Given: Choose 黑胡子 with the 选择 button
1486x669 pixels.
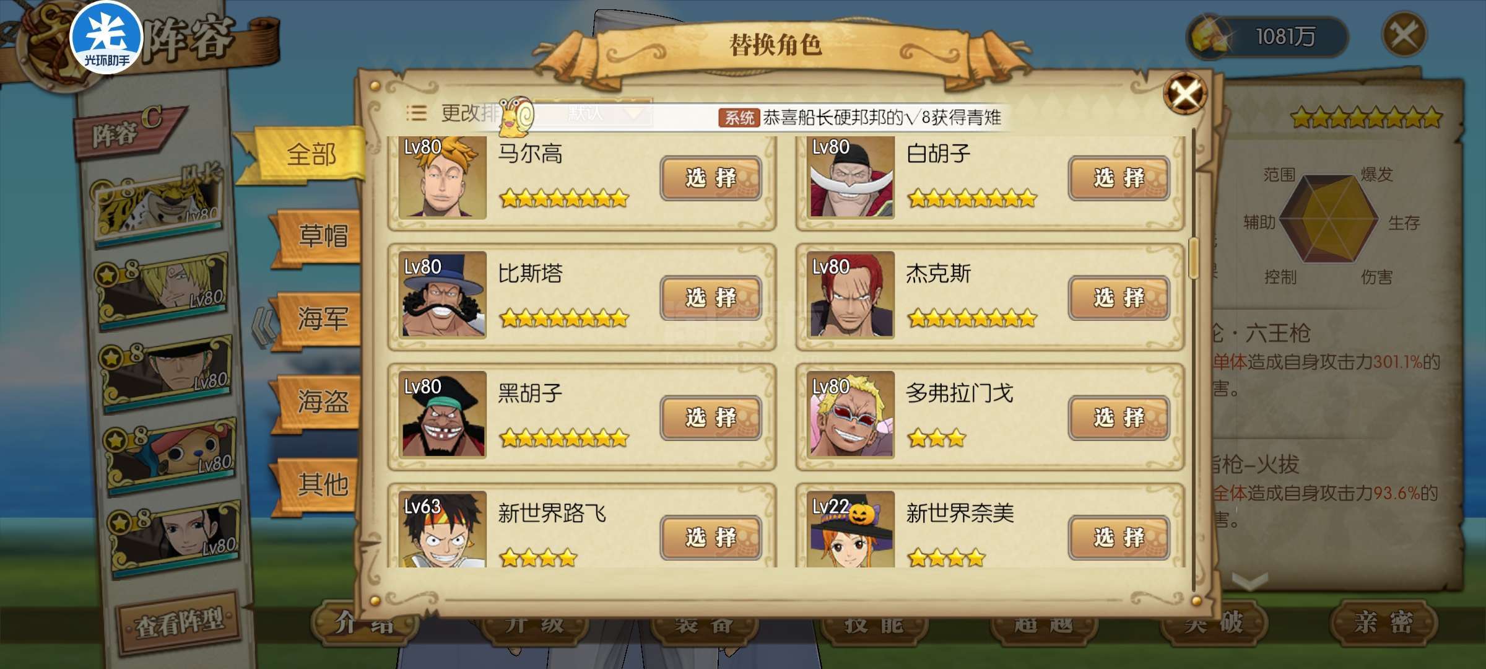Looking at the screenshot, I should [711, 418].
